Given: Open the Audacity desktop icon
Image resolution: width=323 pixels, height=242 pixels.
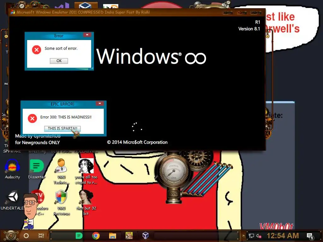Looking at the screenshot, I should pos(12,169).
